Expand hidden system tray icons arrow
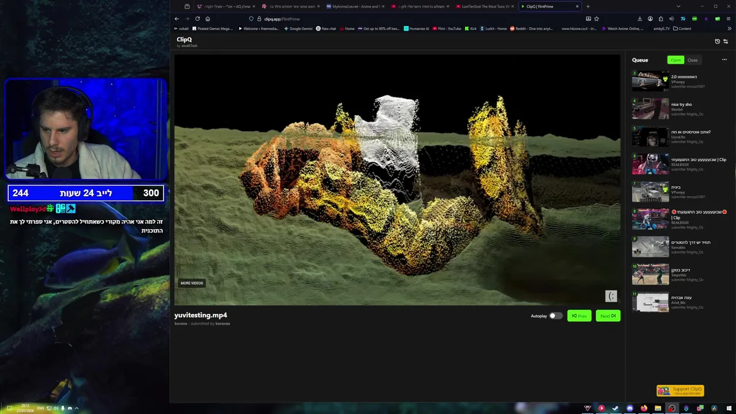 coord(76,408)
